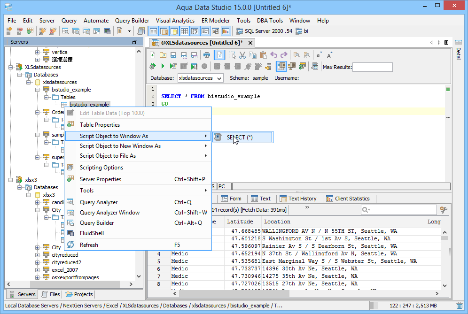The width and height of the screenshot is (468, 314).
Task: Click the FluidShell icon in main toolbar
Action: tap(107, 31)
